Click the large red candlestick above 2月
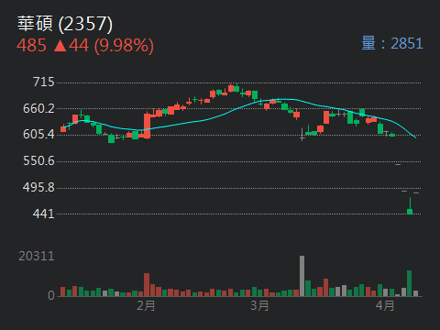The image size is (440, 330). (x=147, y=126)
